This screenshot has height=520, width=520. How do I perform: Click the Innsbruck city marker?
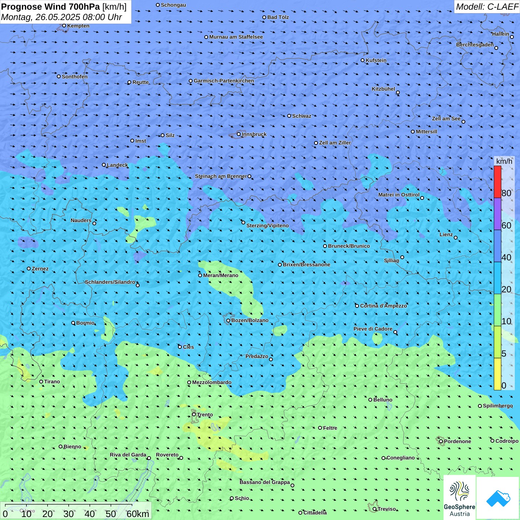click(239, 134)
